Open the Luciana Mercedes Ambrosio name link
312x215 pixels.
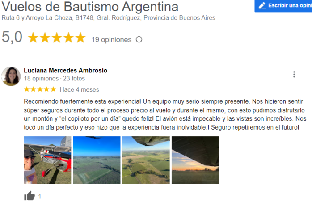pyautogui.click(x=65, y=71)
